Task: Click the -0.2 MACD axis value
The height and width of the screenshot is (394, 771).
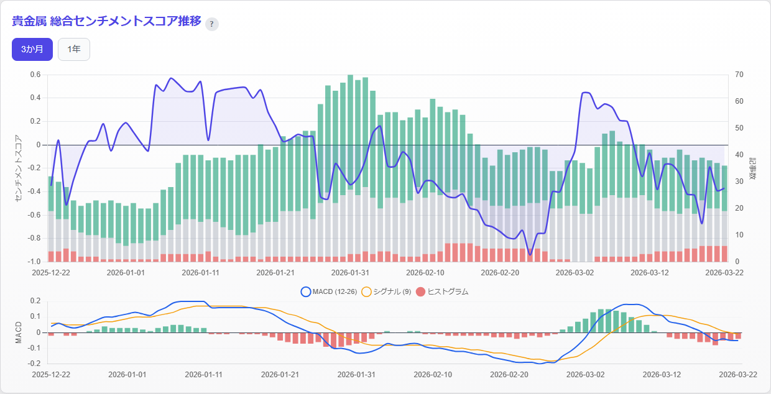Action: [x=34, y=364]
